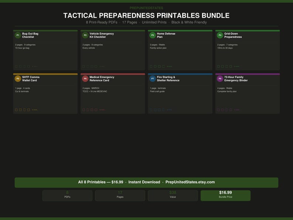Click '2 pages · 8 categories' text

[93, 45]
